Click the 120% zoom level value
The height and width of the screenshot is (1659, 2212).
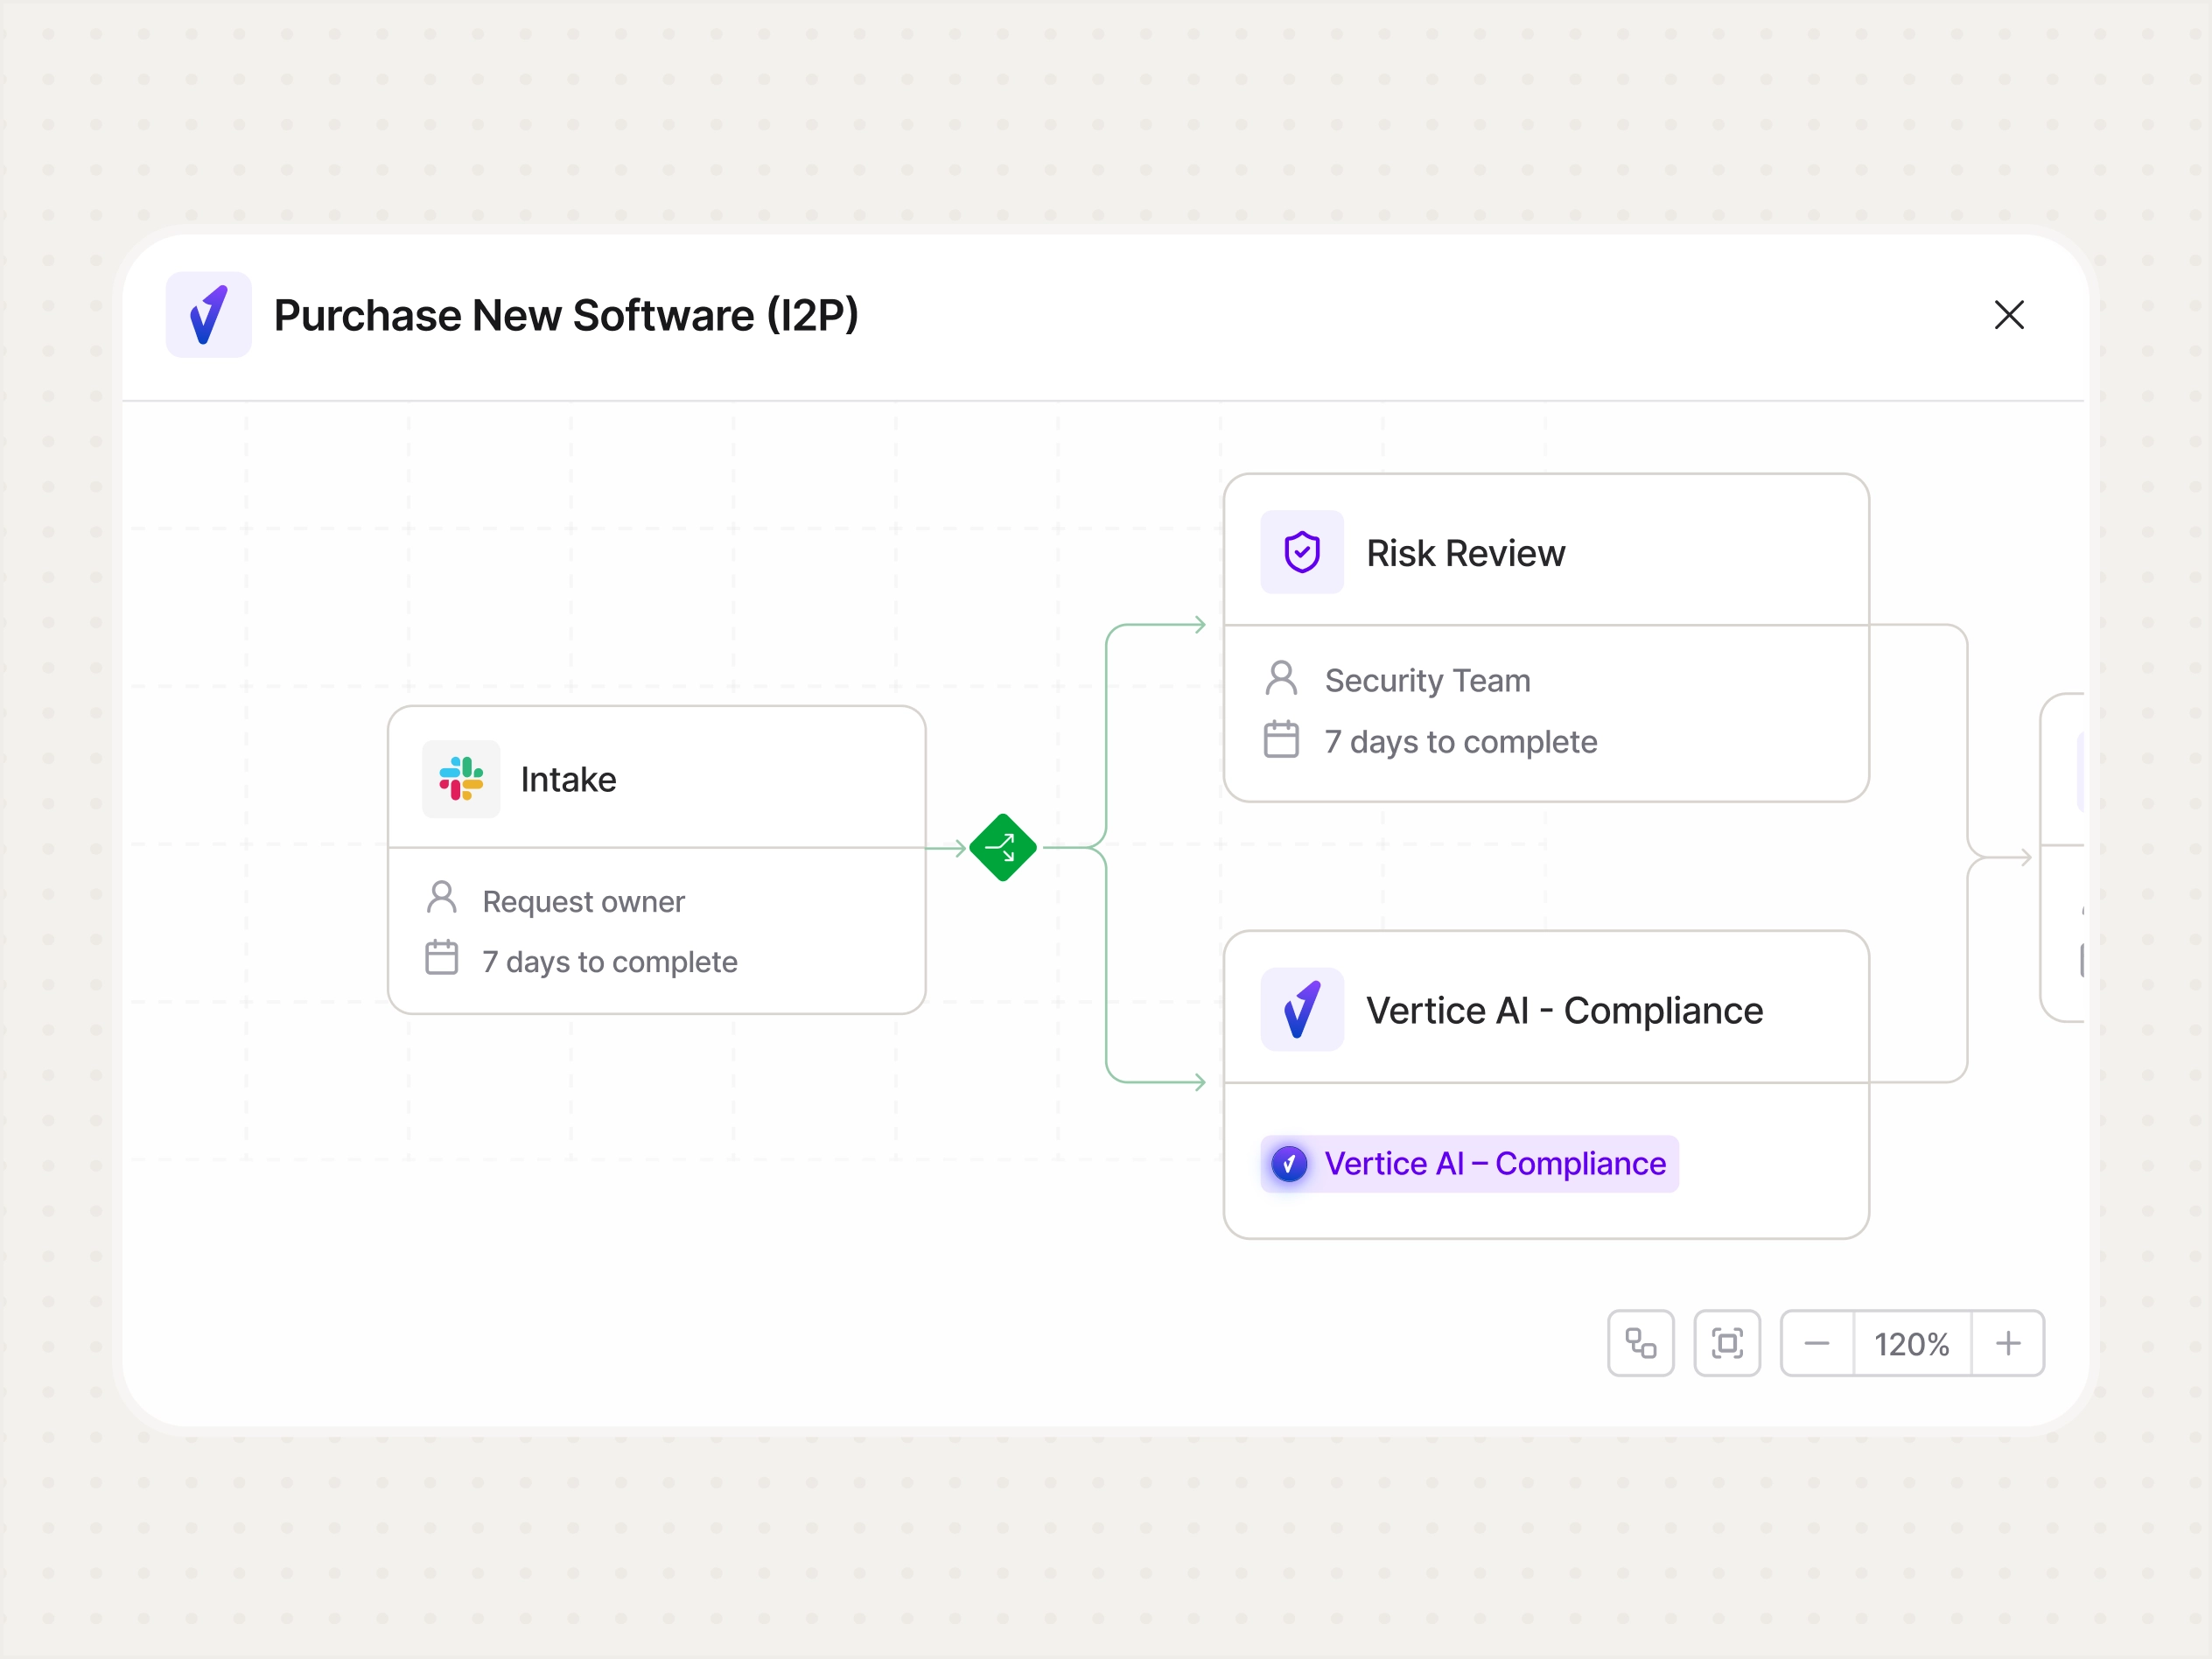(1912, 1344)
